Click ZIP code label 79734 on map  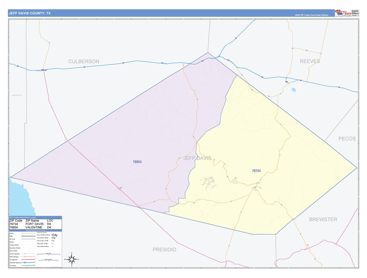point(256,171)
